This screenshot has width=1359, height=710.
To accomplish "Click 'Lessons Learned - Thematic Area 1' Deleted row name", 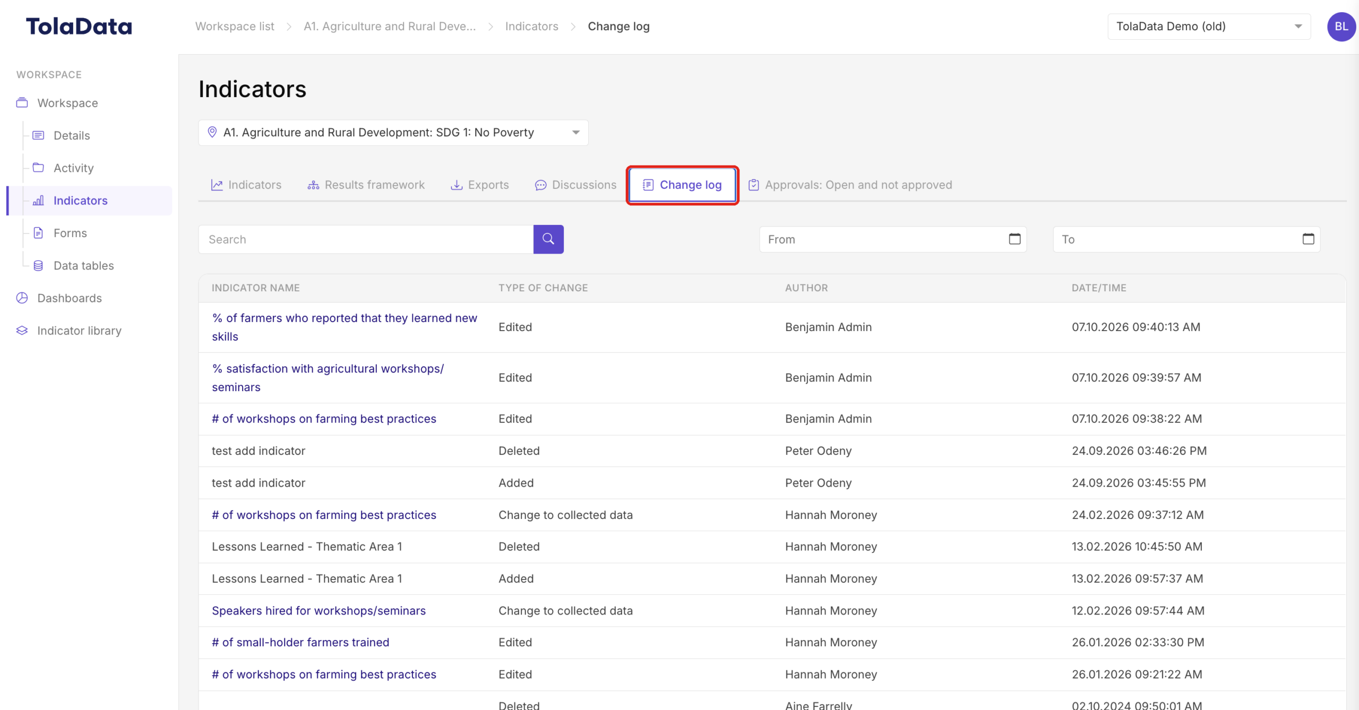I will (307, 547).
